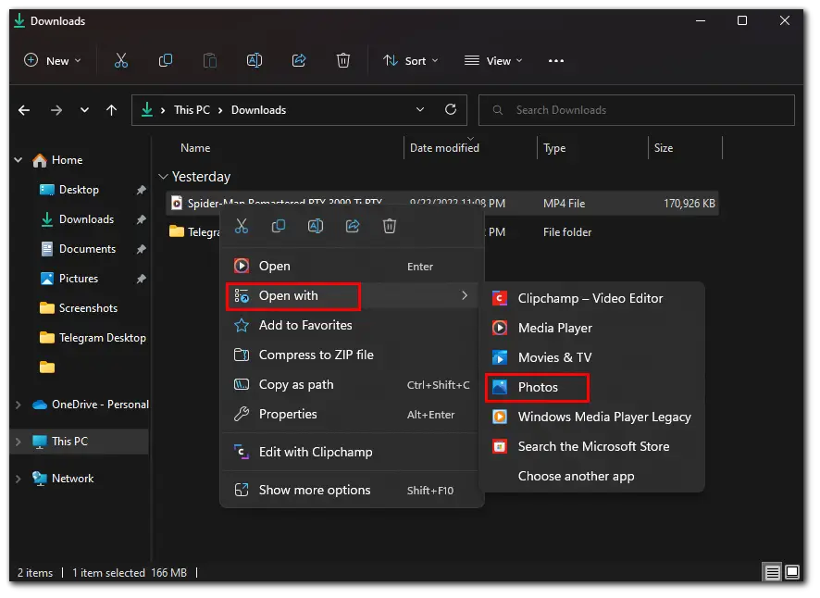
Task: Click the Search Downloads field
Action: [x=637, y=110]
